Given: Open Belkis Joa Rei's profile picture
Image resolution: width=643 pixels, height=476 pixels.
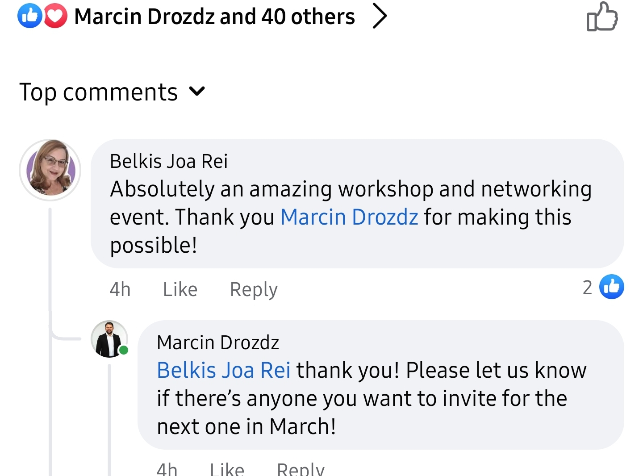Looking at the screenshot, I should (50, 170).
